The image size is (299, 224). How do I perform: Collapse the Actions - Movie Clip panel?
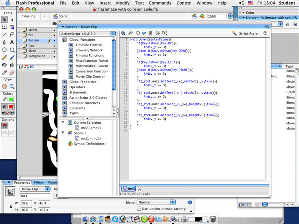click(x=63, y=27)
